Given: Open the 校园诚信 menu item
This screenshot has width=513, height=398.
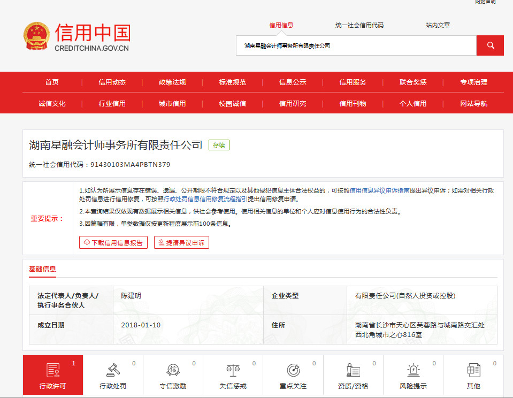Looking at the screenshot, I should pyautogui.click(x=233, y=104).
